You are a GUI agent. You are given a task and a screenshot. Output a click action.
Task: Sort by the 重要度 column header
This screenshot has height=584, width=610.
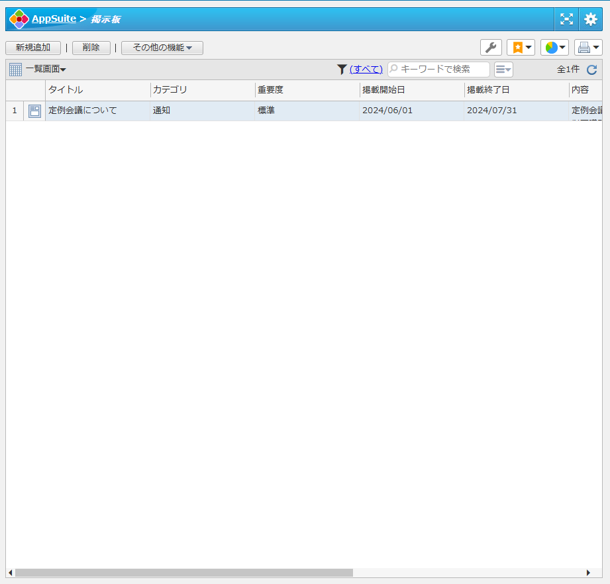tap(271, 90)
